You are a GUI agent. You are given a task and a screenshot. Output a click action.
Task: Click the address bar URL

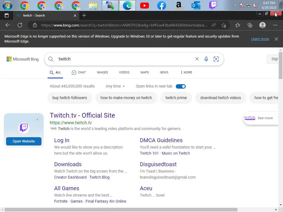coord(124,25)
